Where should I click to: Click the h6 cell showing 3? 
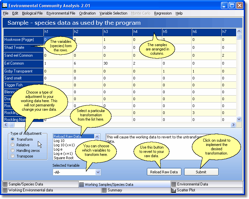207,113
